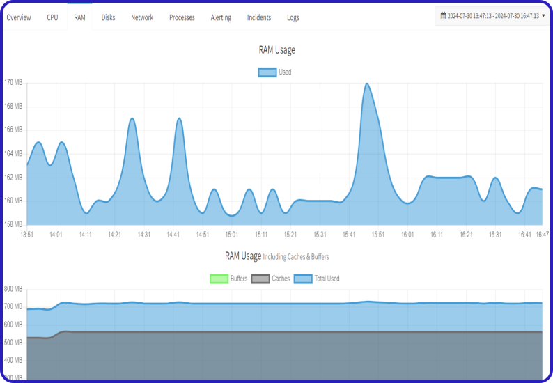The image size is (553, 383).
Task: Switch to the Processes tab
Action: coord(182,17)
